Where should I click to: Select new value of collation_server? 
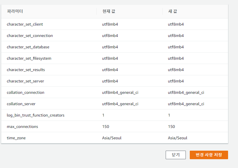click(x=186, y=104)
